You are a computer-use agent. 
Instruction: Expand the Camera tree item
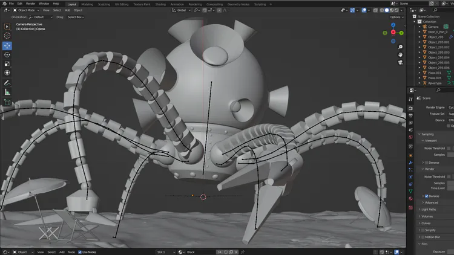click(x=419, y=27)
